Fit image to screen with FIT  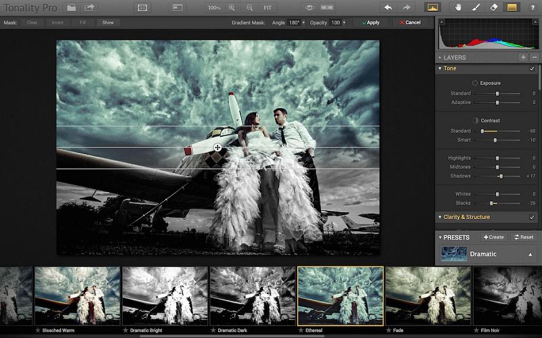[x=268, y=7]
